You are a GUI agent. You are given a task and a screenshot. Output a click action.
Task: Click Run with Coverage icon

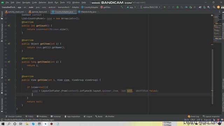[182, 7]
